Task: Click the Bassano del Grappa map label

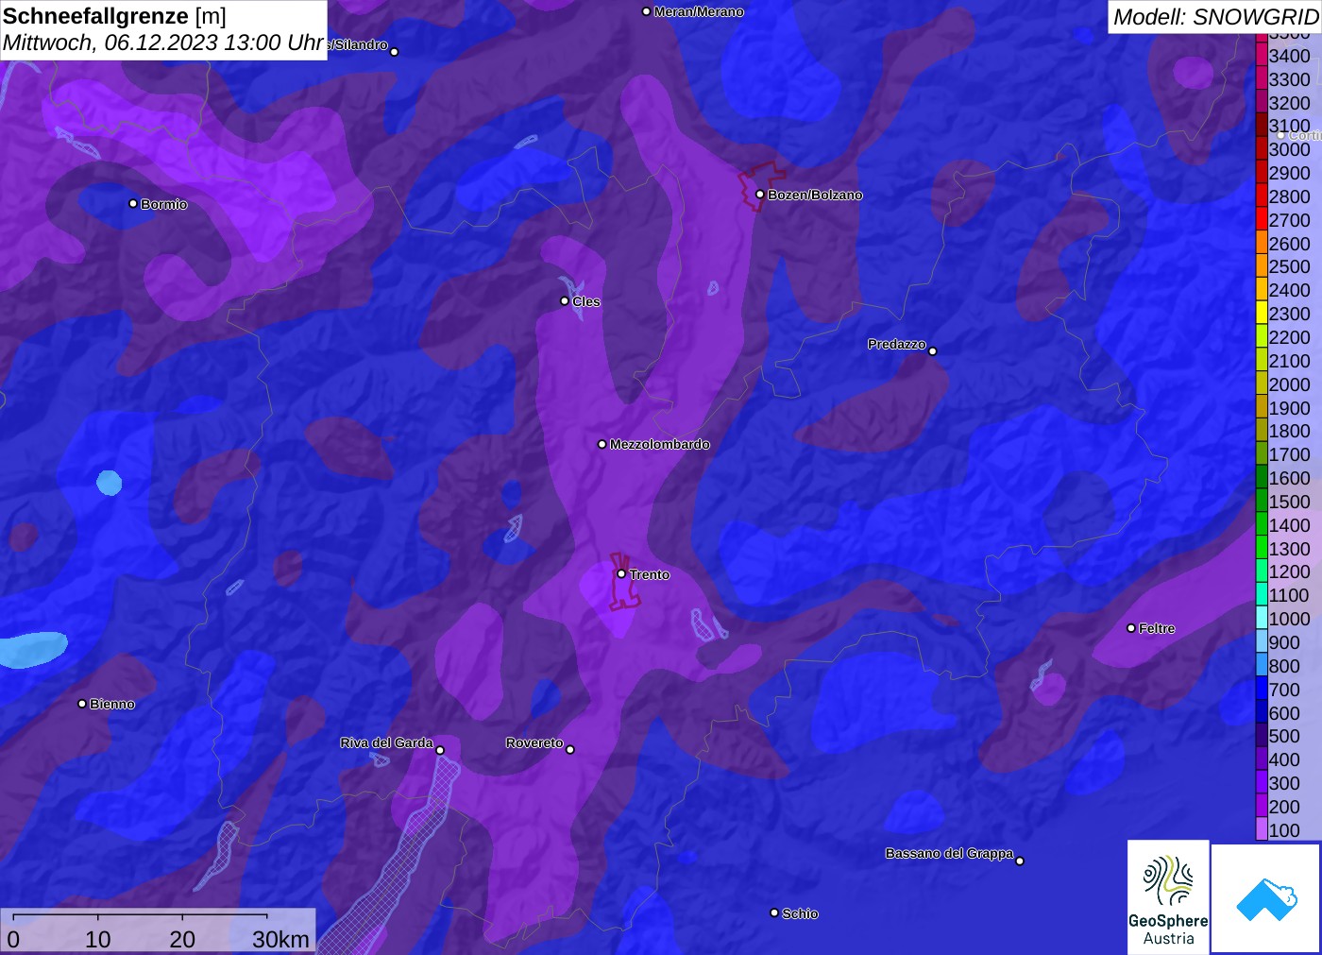Action: [x=950, y=853]
